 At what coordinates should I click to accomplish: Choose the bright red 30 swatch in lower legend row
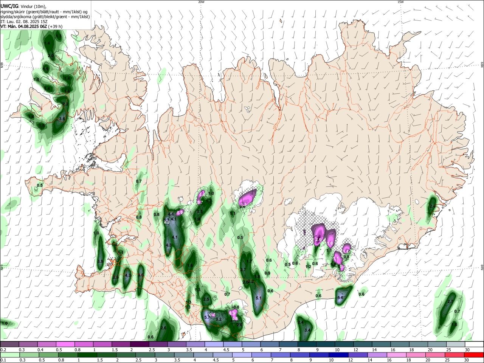(x=474, y=355)
